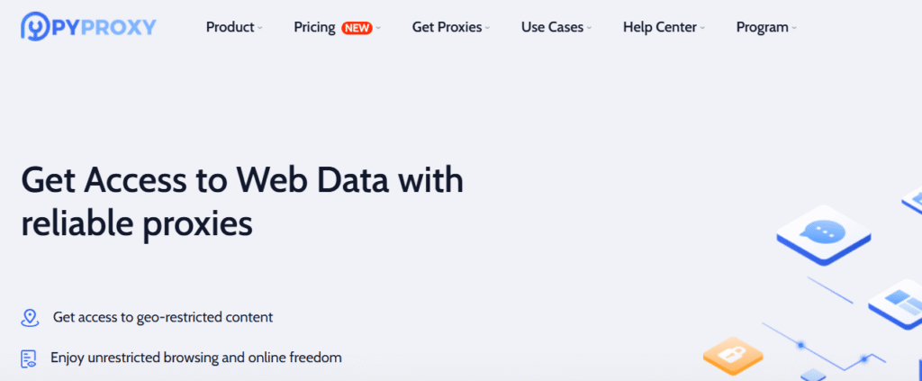Click the PYPROXY wordmark text

tap(105, 27)
